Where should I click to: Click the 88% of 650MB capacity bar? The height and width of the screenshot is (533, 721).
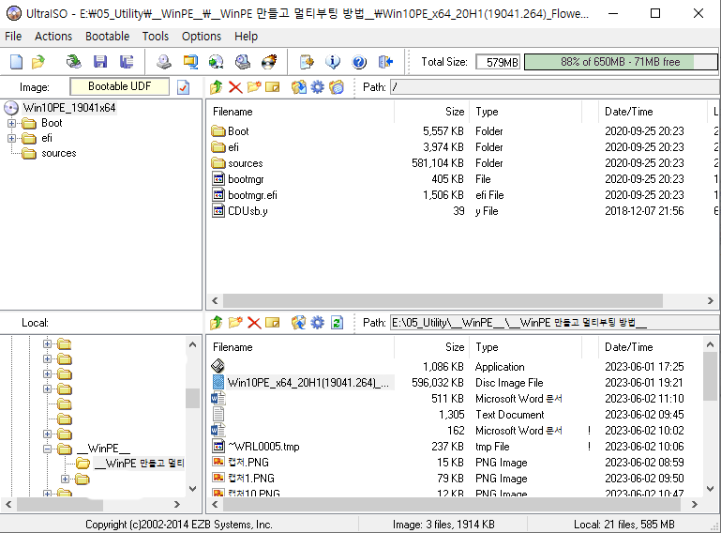(x=621, y=62)
